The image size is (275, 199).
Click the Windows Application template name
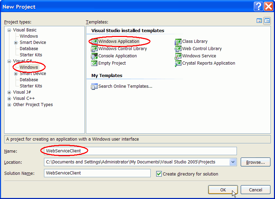point(119,41)
